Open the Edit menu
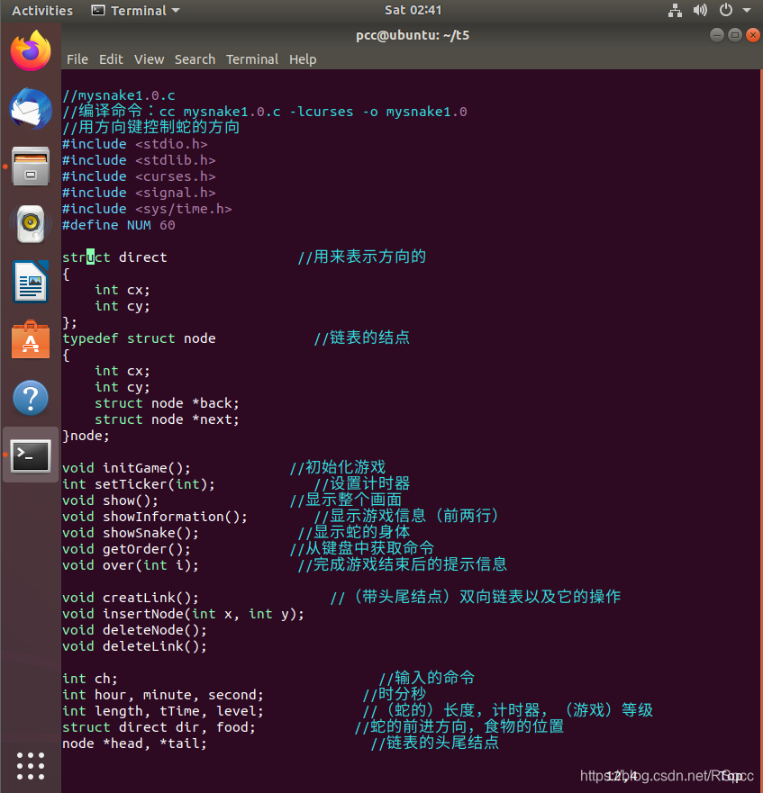 111,59
